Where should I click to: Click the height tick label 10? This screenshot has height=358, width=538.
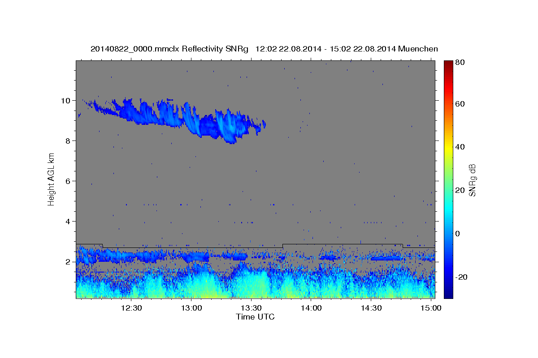tap(66, 100)
